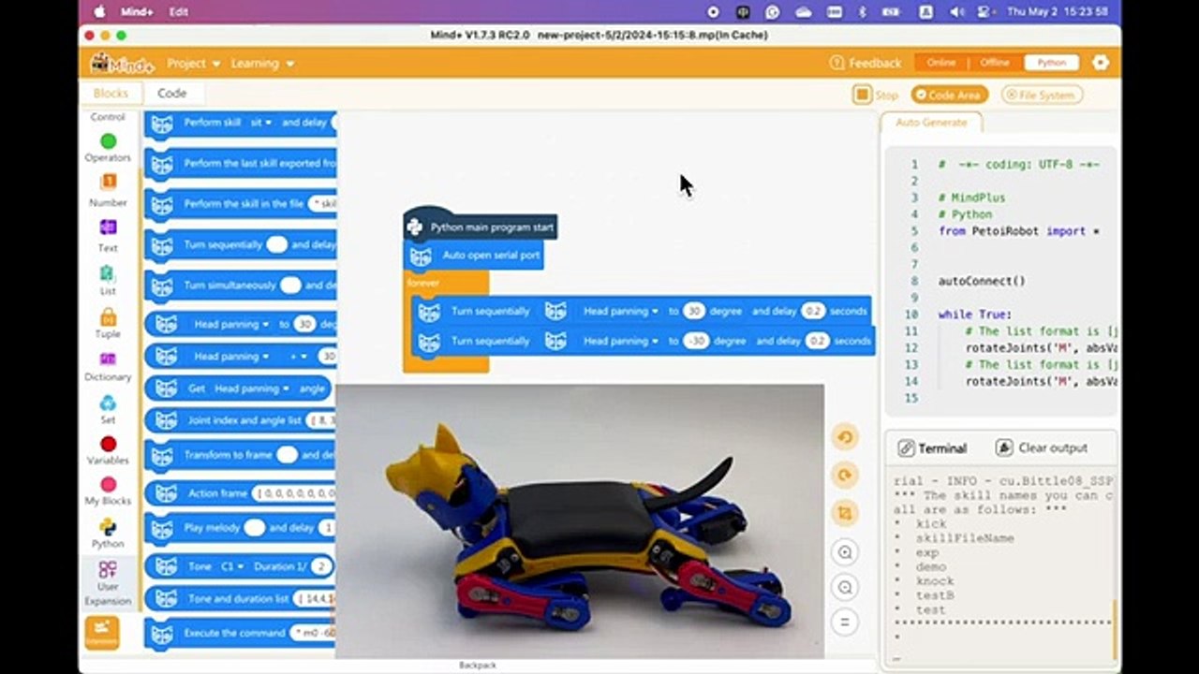Zoom out the block workspace

click(845, 587)
